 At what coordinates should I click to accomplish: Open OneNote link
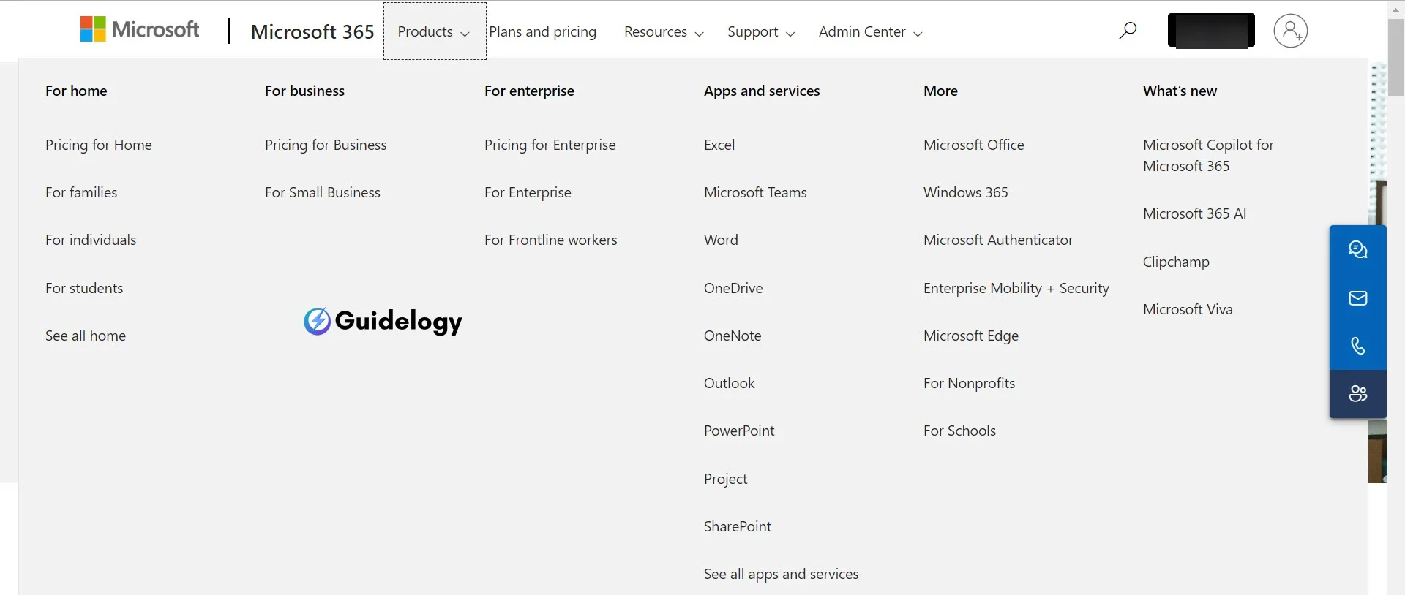[733, 336]
